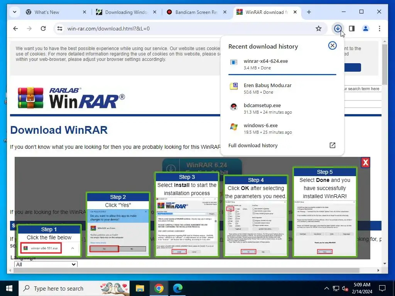
Task: Switch to Downloading Windows tab
Action: click(126, 12)
